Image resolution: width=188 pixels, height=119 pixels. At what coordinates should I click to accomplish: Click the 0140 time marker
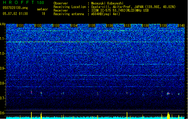tap(181, 26)
